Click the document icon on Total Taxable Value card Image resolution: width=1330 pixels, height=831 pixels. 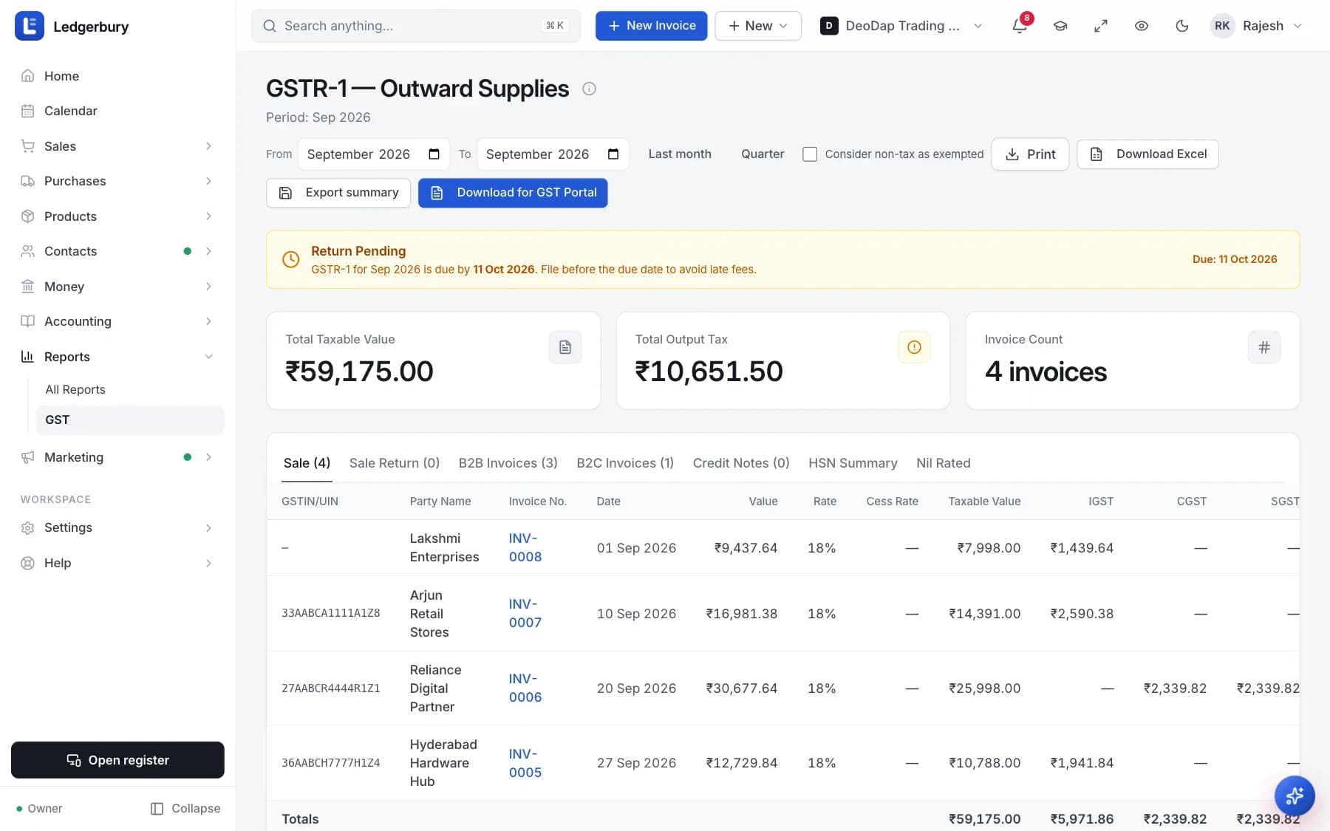565,347
